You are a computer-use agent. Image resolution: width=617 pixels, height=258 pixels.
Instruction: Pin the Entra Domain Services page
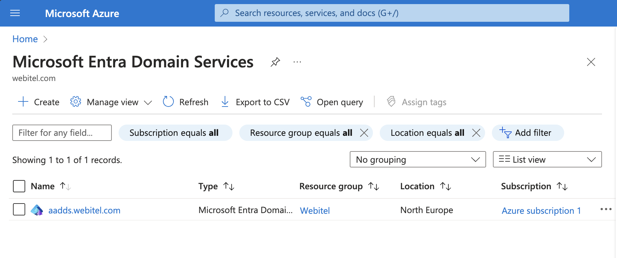275,62
